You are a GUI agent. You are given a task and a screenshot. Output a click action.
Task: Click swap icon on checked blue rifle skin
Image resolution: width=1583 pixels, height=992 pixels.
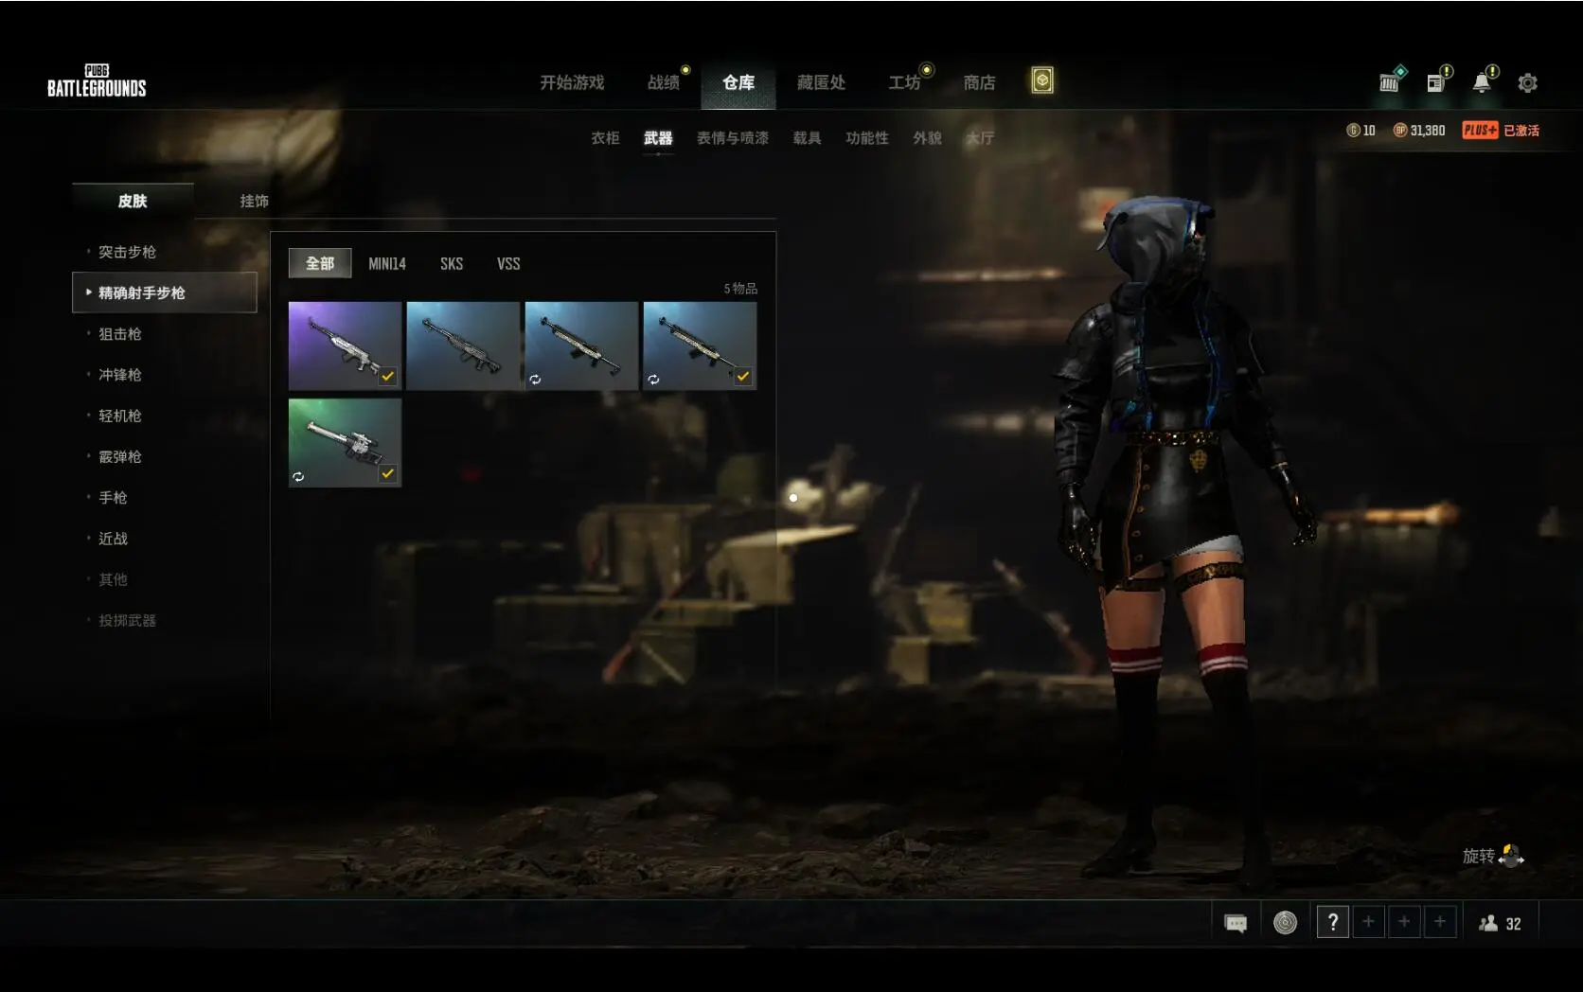(x=653, y=380)
